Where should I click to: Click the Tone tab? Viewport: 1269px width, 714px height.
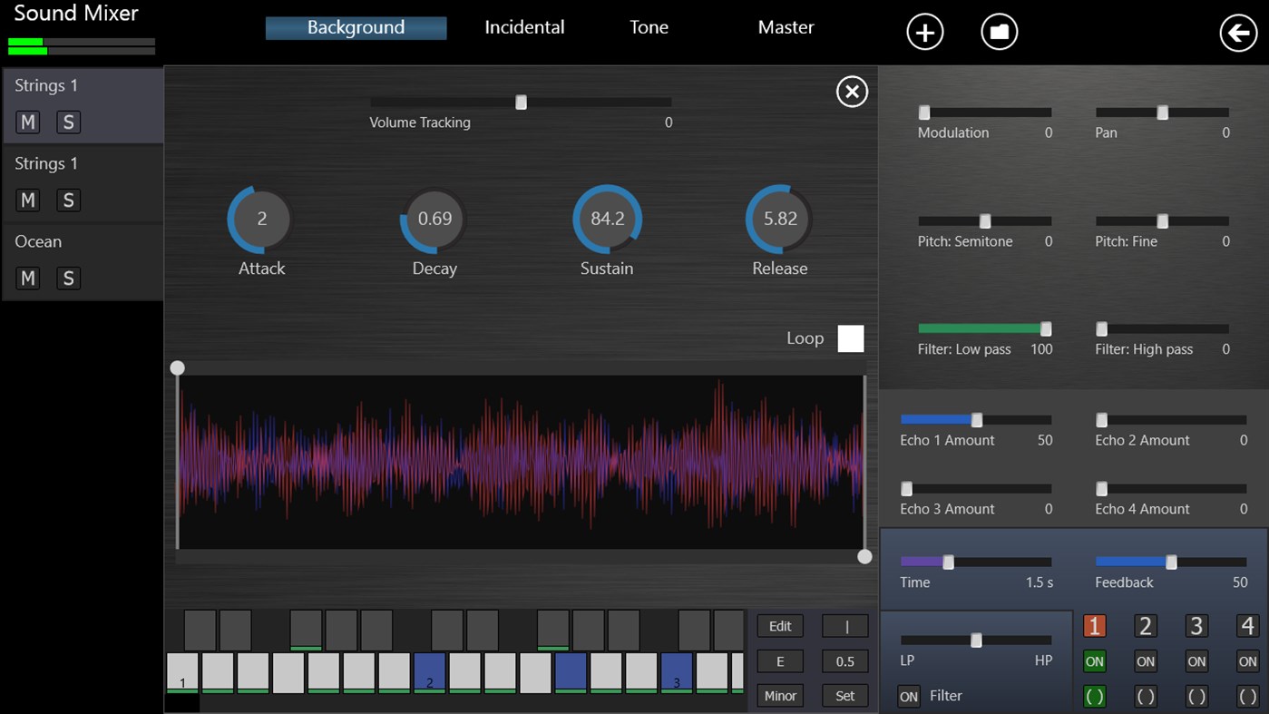point(648,26)
